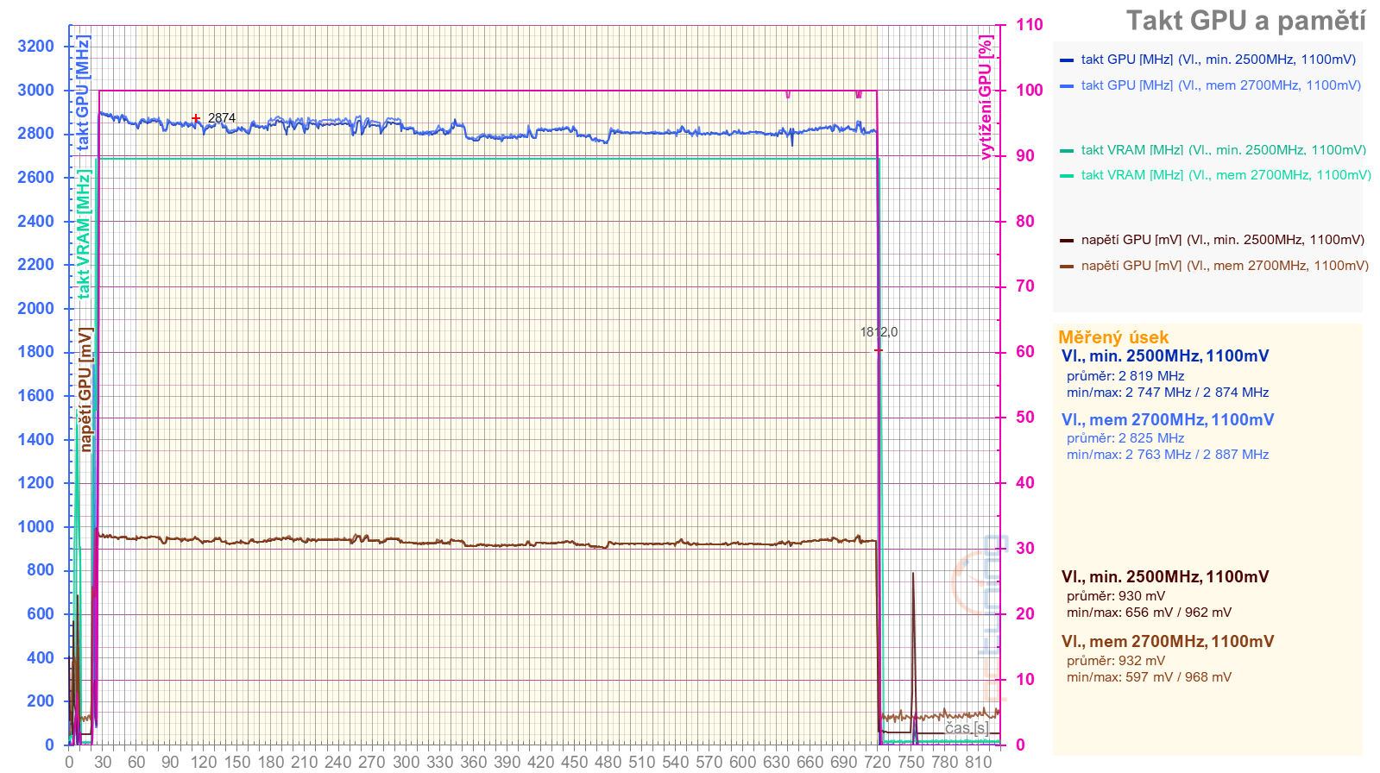Click left axis tick 1800
The image size is (1380, 773).
tap(35, 352)
